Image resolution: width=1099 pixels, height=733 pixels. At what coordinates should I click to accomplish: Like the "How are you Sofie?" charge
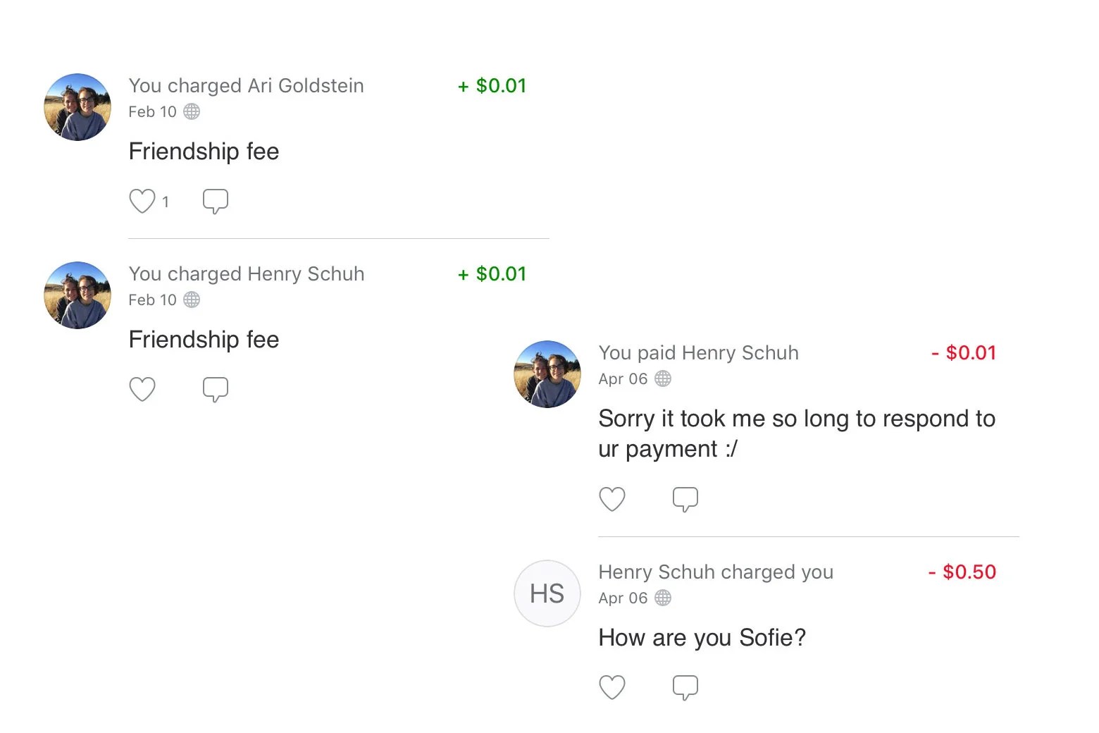point(611,687)
